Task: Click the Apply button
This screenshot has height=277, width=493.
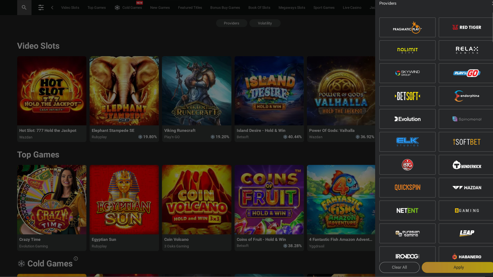Action: tap(458, 267)
